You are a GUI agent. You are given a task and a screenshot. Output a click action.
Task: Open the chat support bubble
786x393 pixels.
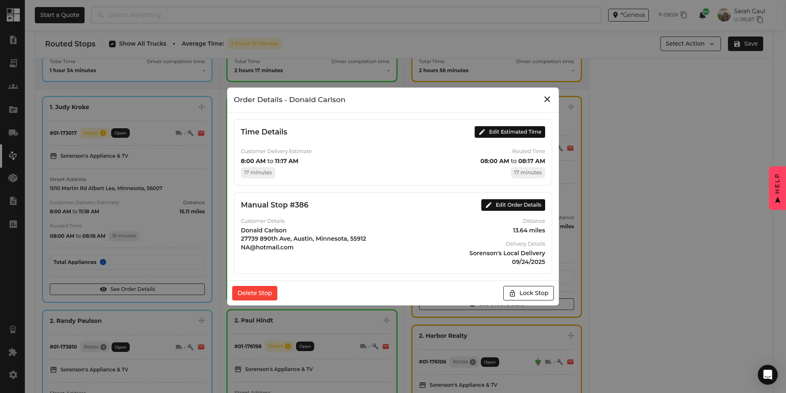767,375
